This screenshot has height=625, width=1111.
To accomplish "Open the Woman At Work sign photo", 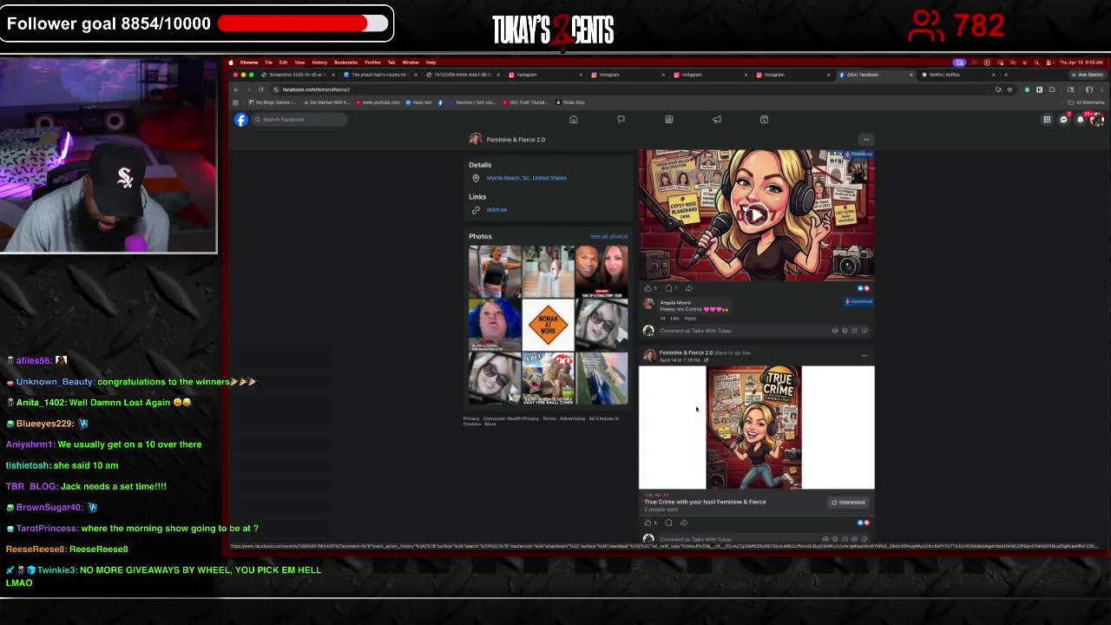I will pyautogui.click(x=548, y=325).
